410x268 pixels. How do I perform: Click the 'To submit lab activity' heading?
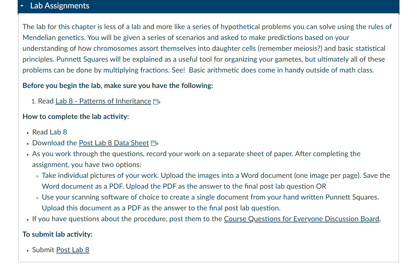(x=58, y=234)
